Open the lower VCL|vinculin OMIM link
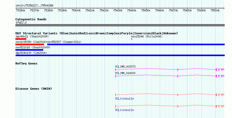The width and height of the screenshot is (232, 118). [x=124, y=110]
